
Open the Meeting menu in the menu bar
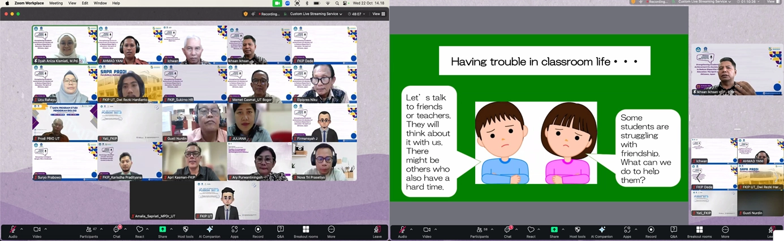click(56, 3)
